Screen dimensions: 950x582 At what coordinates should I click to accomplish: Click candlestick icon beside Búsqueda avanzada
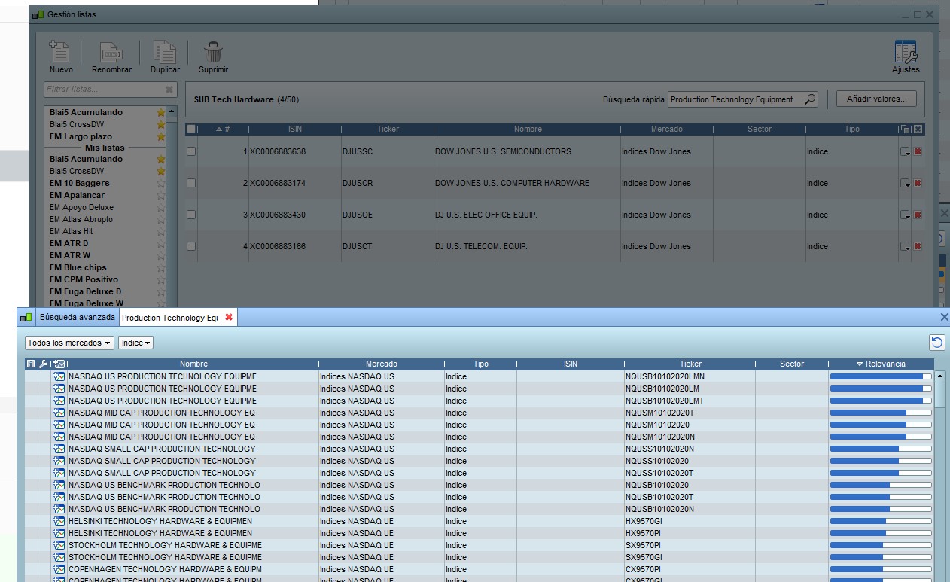pyautogui.click(x=26, y=318)
